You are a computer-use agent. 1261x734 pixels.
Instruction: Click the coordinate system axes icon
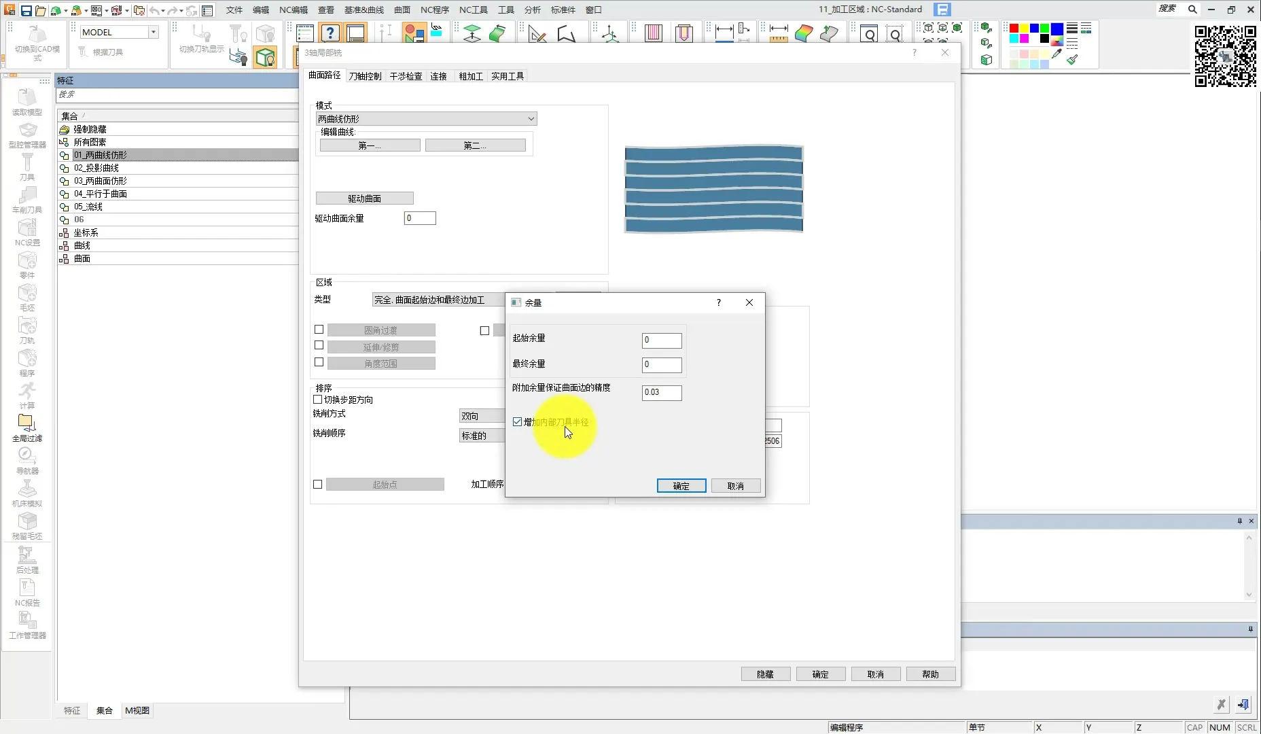pos(610,33)
